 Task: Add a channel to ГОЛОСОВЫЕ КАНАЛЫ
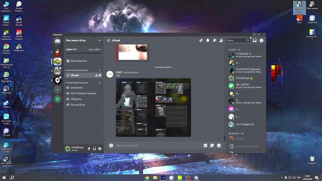(x=100, y=82)
